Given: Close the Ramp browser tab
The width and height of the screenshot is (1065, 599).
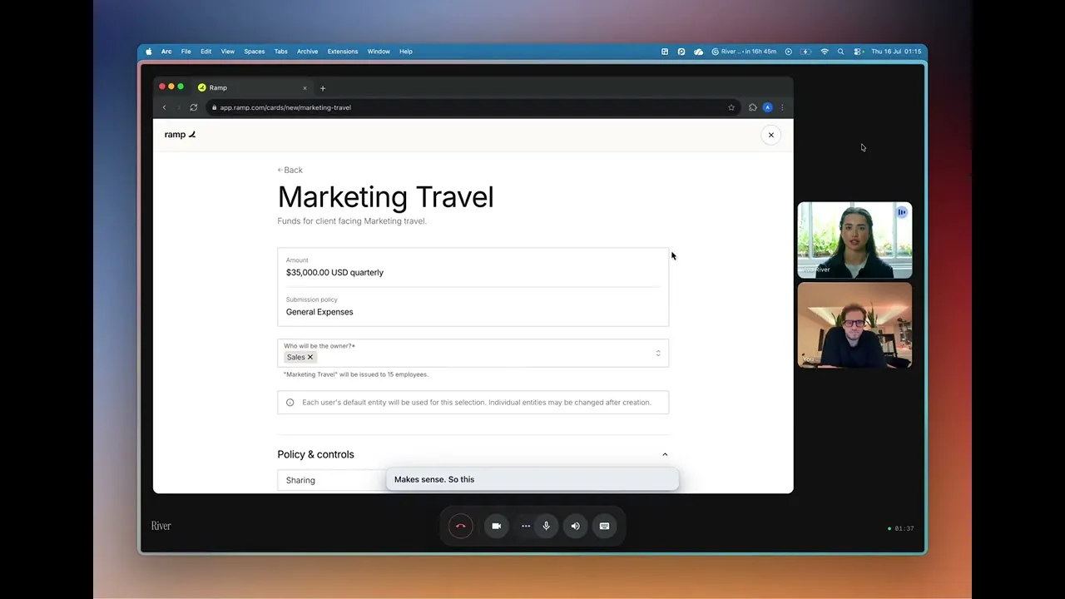Looking at the screenshot, I should pyautogui.click(x=305, y=87).
